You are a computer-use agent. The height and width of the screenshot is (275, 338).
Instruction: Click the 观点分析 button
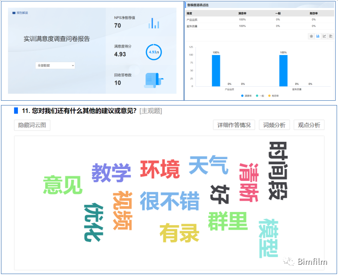[x=309, y=125]
